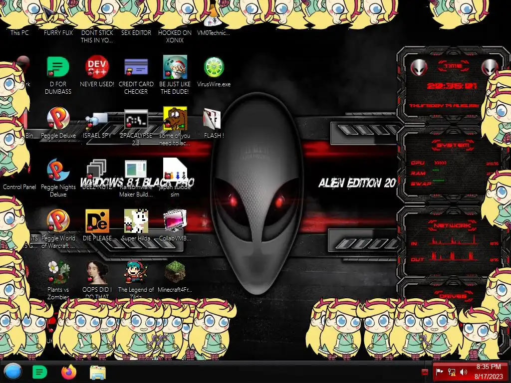The height and width of the screenshot is (383, 511).
Task: Click the Action Center flag tray icon
Action: 440,372
